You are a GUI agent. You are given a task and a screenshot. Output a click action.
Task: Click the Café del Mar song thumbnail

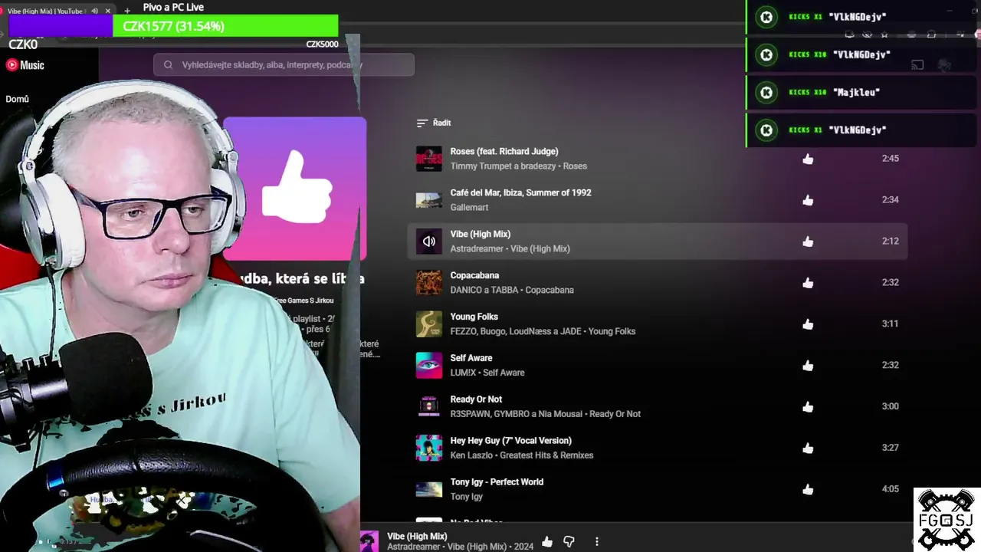coord(429,200)
